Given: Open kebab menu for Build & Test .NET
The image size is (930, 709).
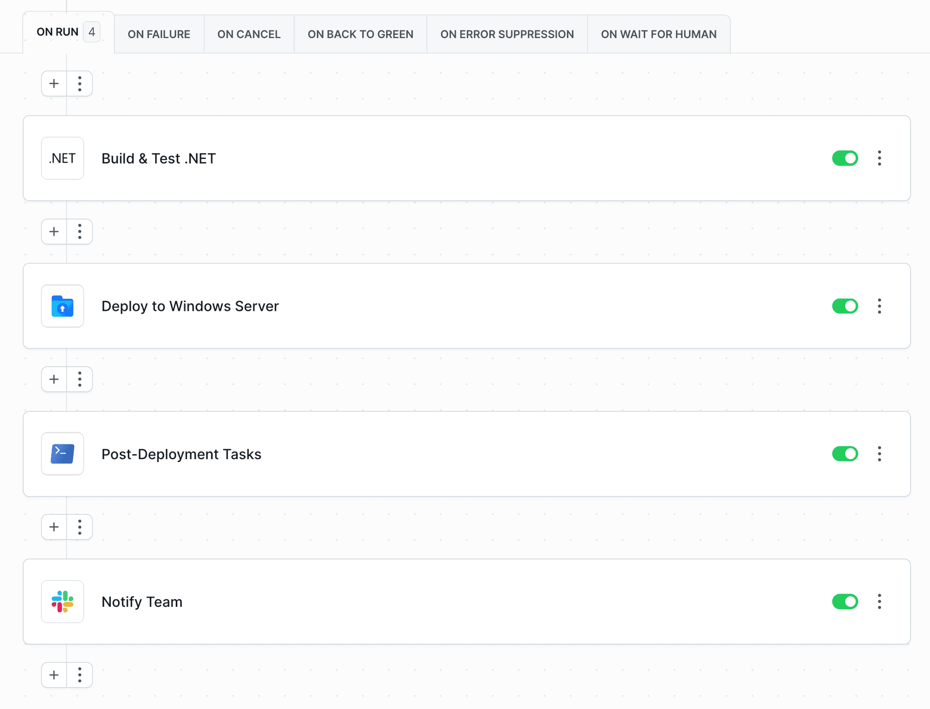Looking at the screenshot, I should click(880, 158).
